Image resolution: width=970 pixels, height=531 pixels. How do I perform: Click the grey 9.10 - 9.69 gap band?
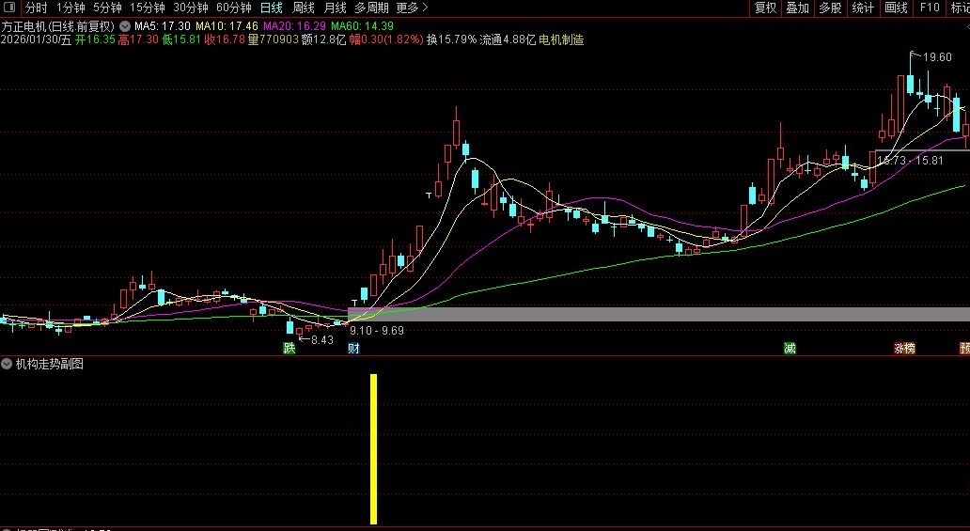pyautogui.click(x=659, y=314)
